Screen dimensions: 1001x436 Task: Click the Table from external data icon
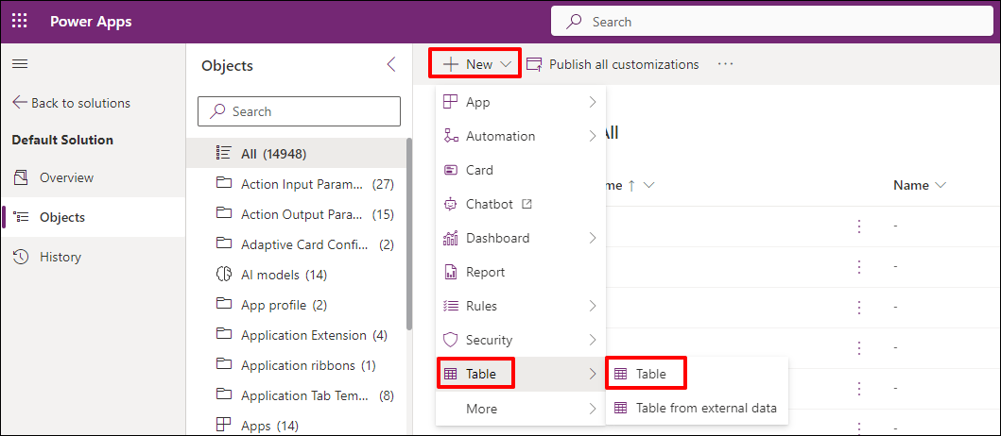click(620, 408)
